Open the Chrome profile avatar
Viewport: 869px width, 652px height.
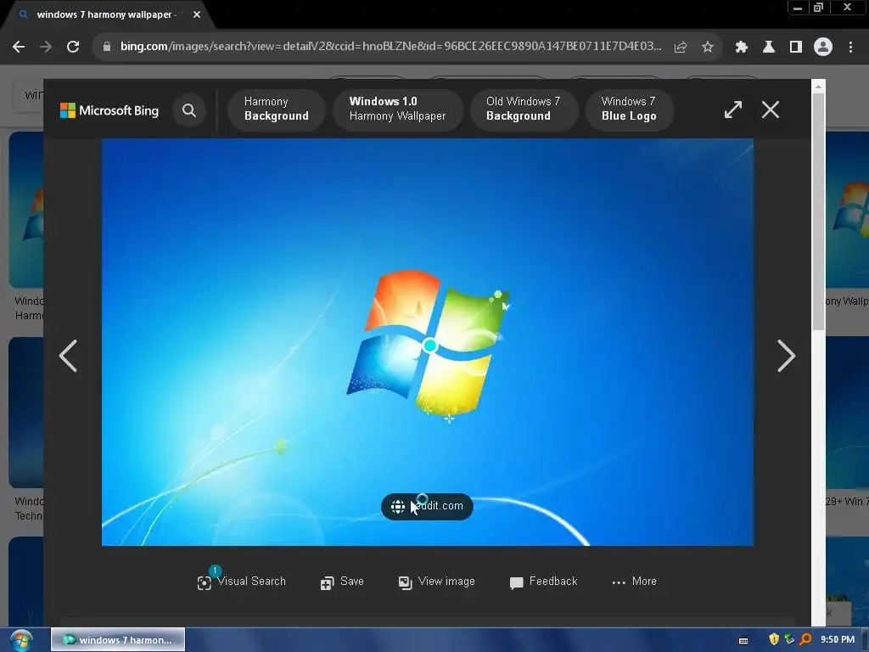[823, 48]
